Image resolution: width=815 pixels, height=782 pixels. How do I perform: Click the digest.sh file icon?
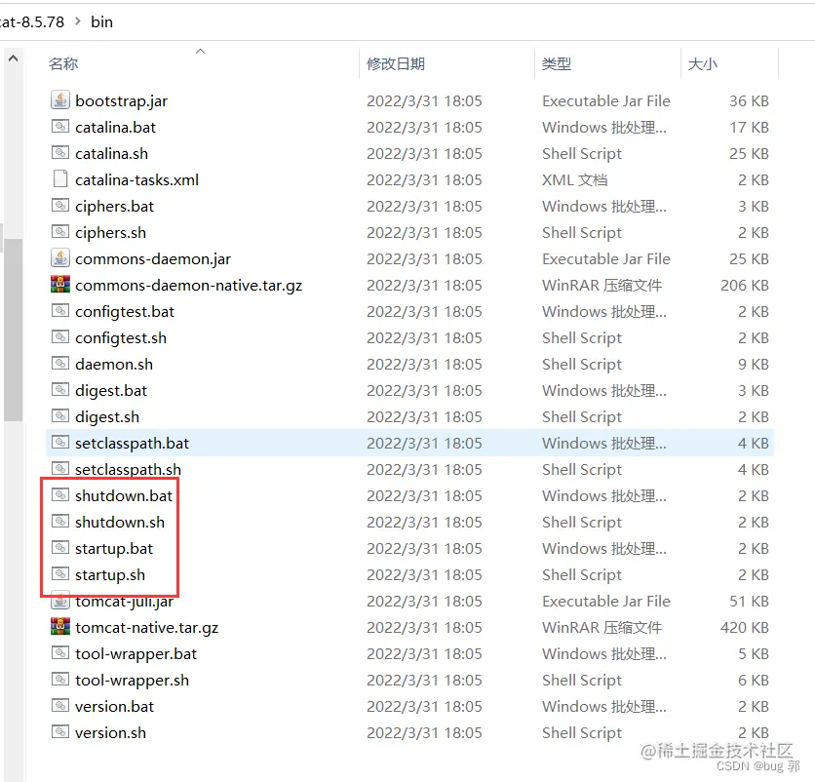pyautogui.click(x=60, y=416)
